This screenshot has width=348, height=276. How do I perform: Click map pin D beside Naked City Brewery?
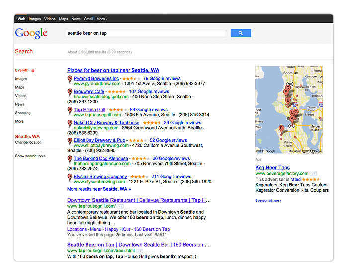pyautogui.click(x=70, y=123)
